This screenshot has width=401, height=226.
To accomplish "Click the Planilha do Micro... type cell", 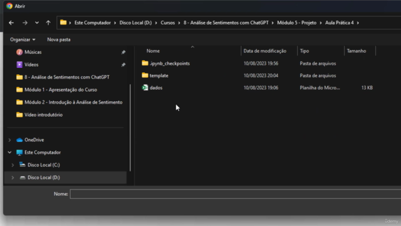I will [320, 88].
